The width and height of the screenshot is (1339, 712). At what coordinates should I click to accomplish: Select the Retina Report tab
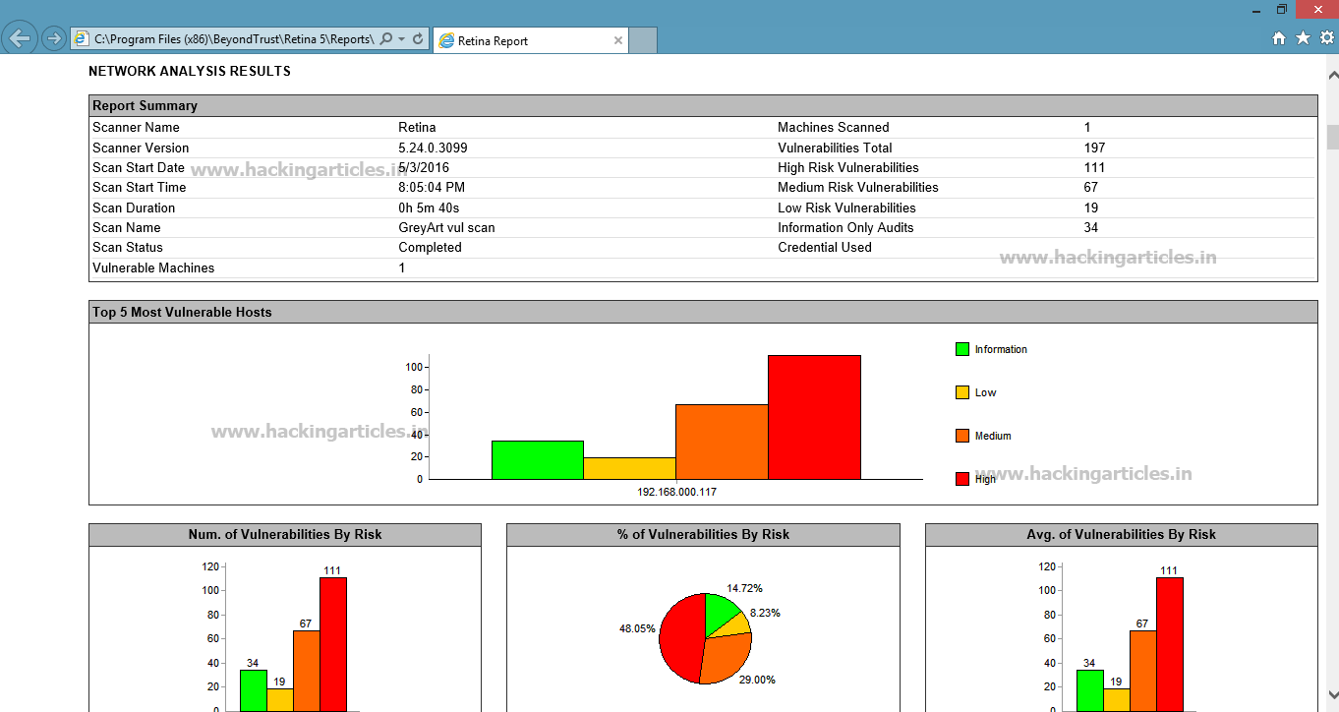click(x=529, y=40)
